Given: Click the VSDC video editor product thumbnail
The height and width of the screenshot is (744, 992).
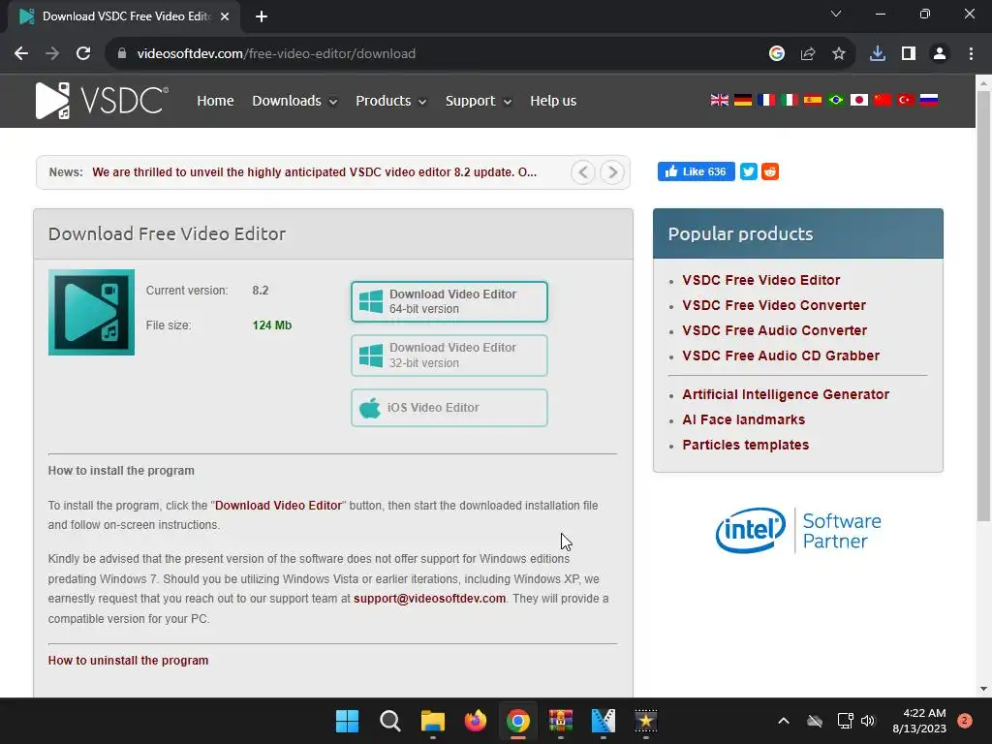Looking at the screenshot, I should click(x=91, y=312).
